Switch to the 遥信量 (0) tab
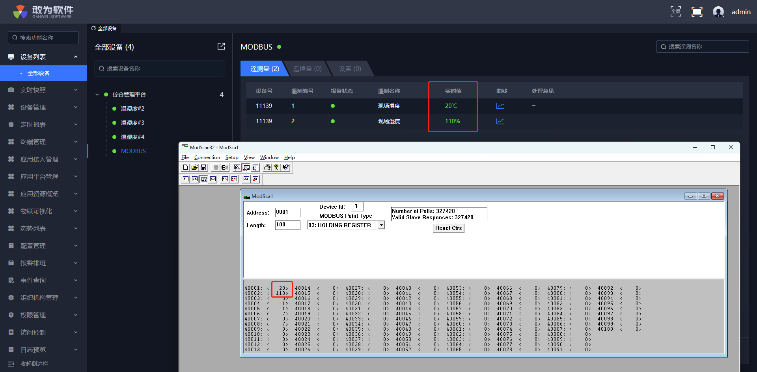 tap(307, 69)
